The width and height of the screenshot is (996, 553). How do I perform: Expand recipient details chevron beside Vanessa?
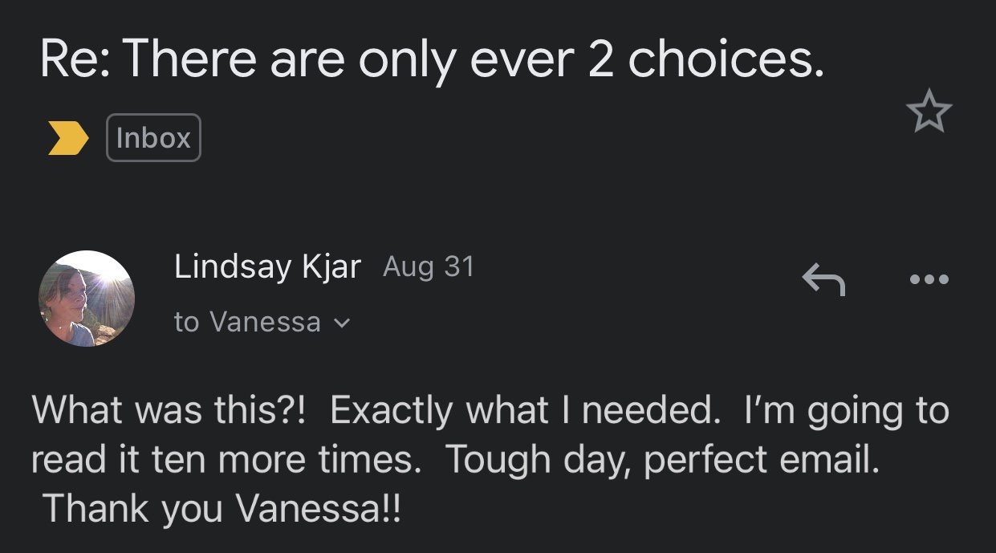pyautogui.click(x=342, y=323)
